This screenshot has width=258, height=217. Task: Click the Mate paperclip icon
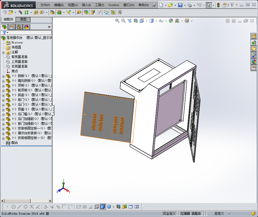(x=20, y=12)
